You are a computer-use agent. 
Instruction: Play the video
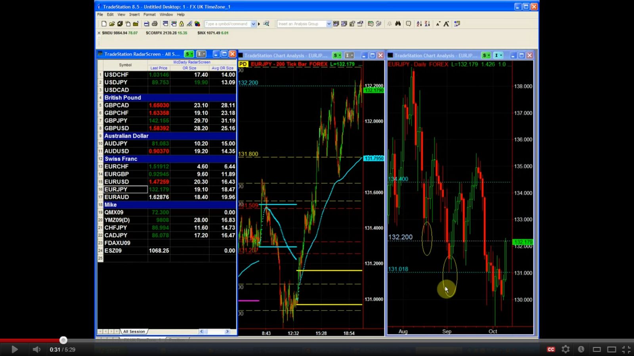(x=14, y=349)
